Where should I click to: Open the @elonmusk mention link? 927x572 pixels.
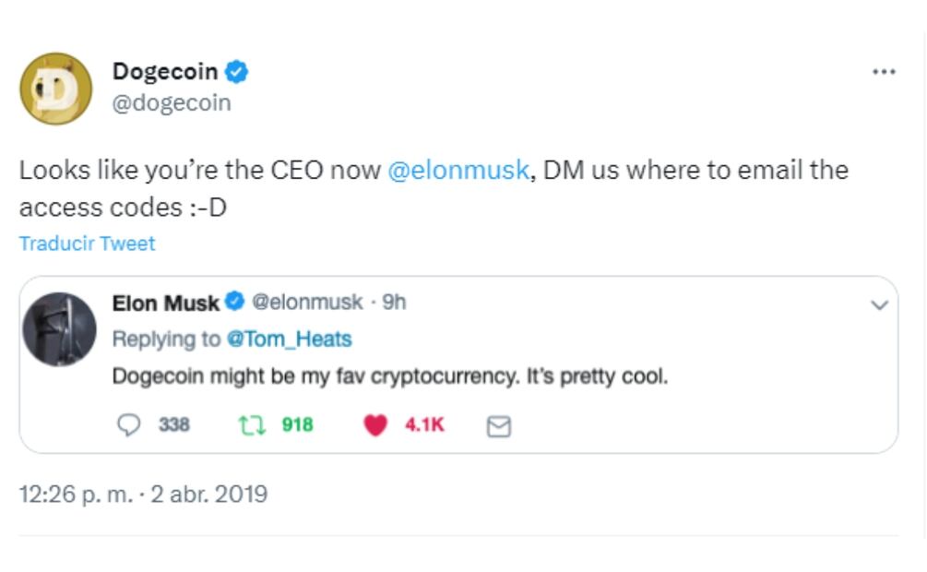coord(458,171)
